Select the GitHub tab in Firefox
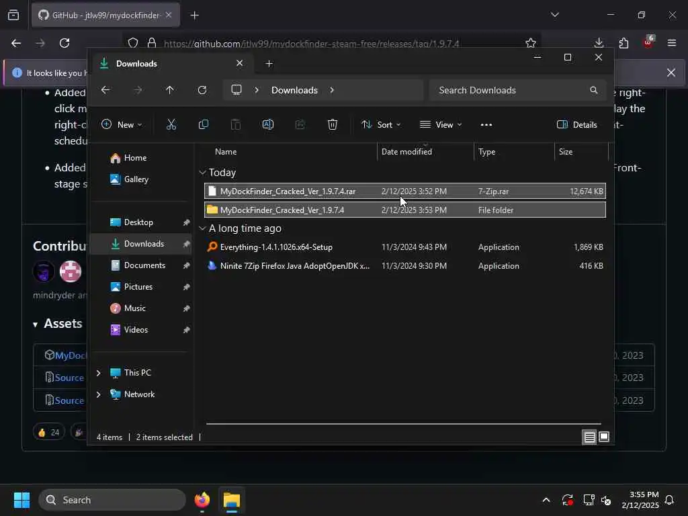Viewport: 688px width, 516px height. (x=105, y=15)
